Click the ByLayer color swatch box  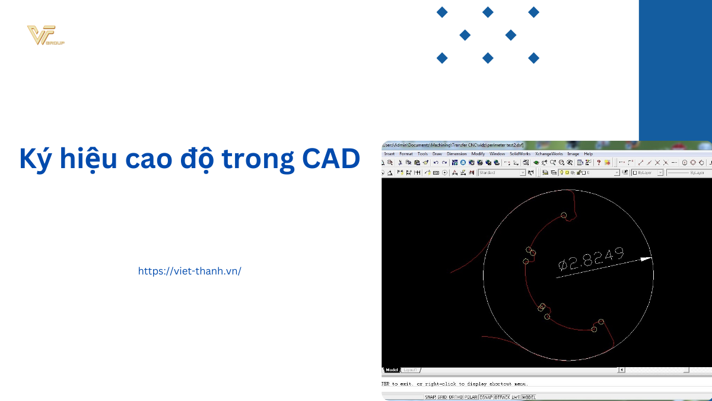click(x=634, y=173)
